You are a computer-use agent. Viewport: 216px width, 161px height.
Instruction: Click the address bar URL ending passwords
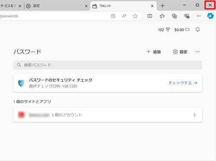[9, 16]
